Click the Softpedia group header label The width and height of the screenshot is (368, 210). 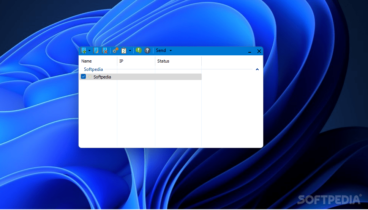(x=93, y=69)
